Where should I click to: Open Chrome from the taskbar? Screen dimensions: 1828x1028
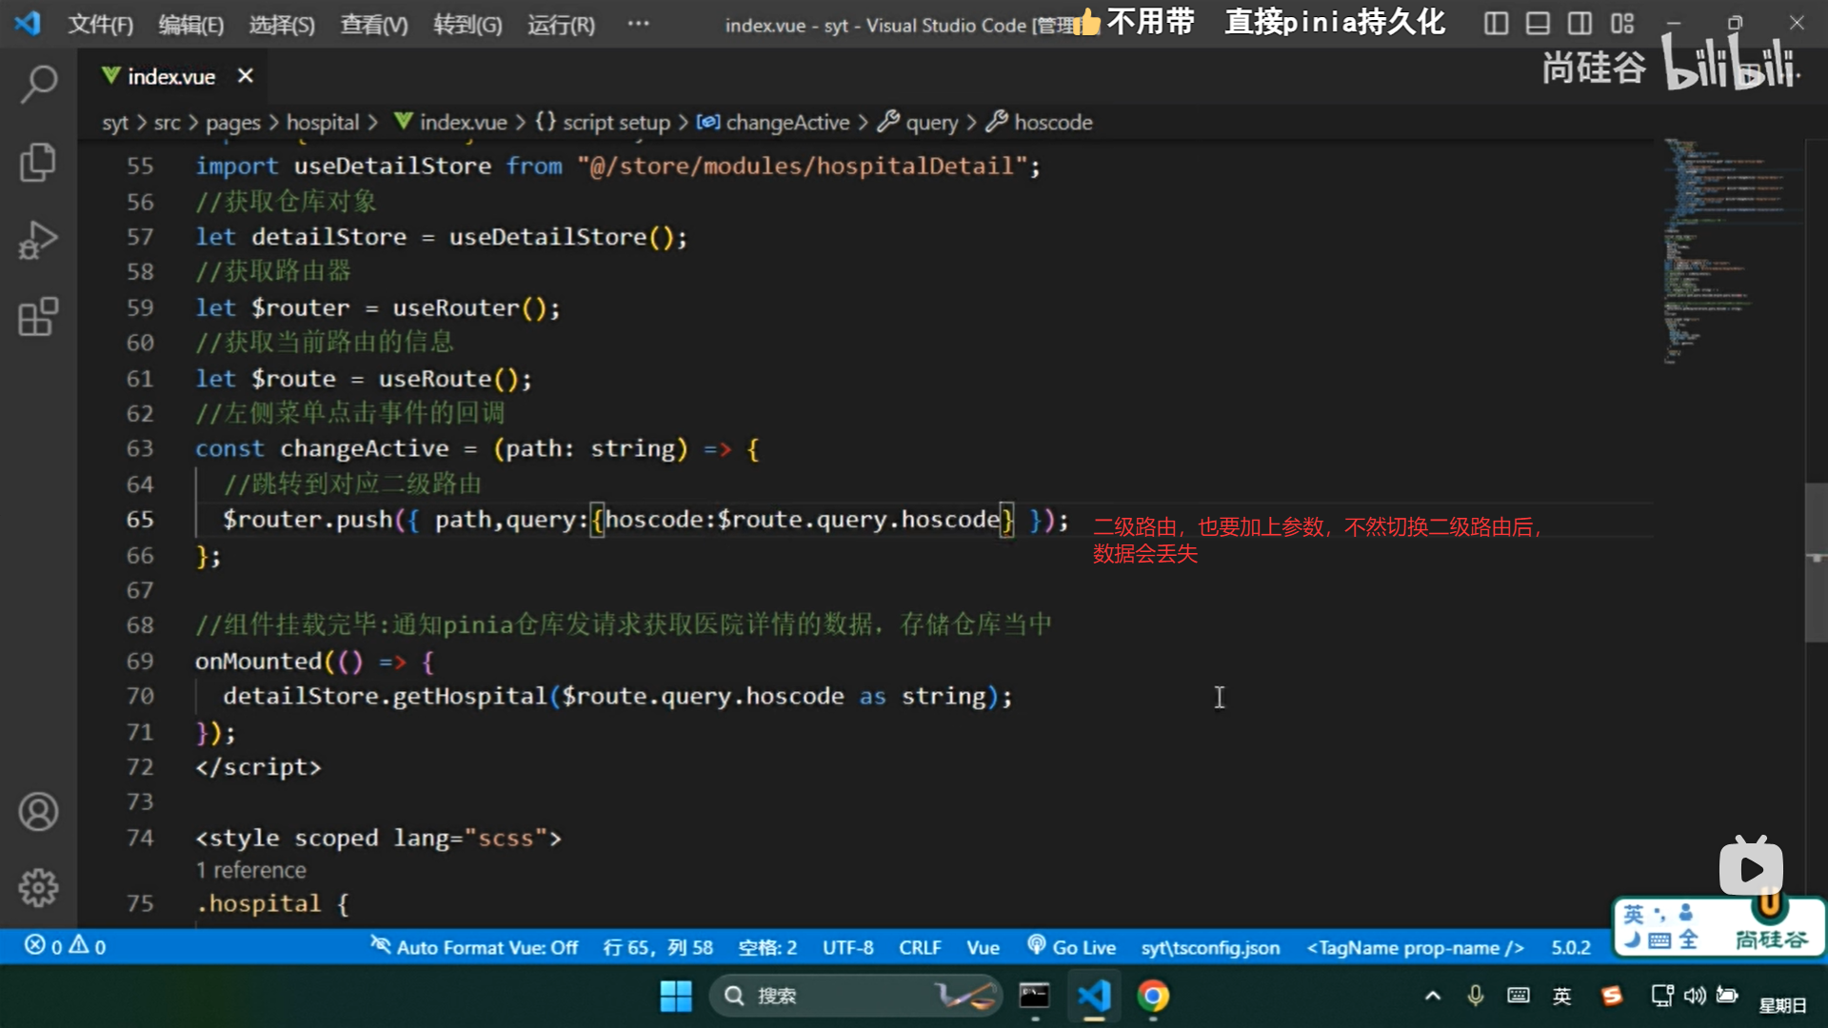(1153, 996)
